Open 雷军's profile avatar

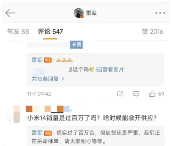pyautogui.click(x=78, y=13)
